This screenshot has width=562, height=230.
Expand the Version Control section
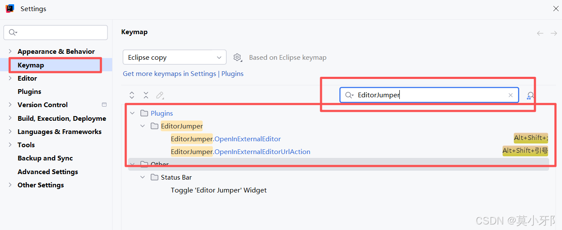[x=10, y=105]
